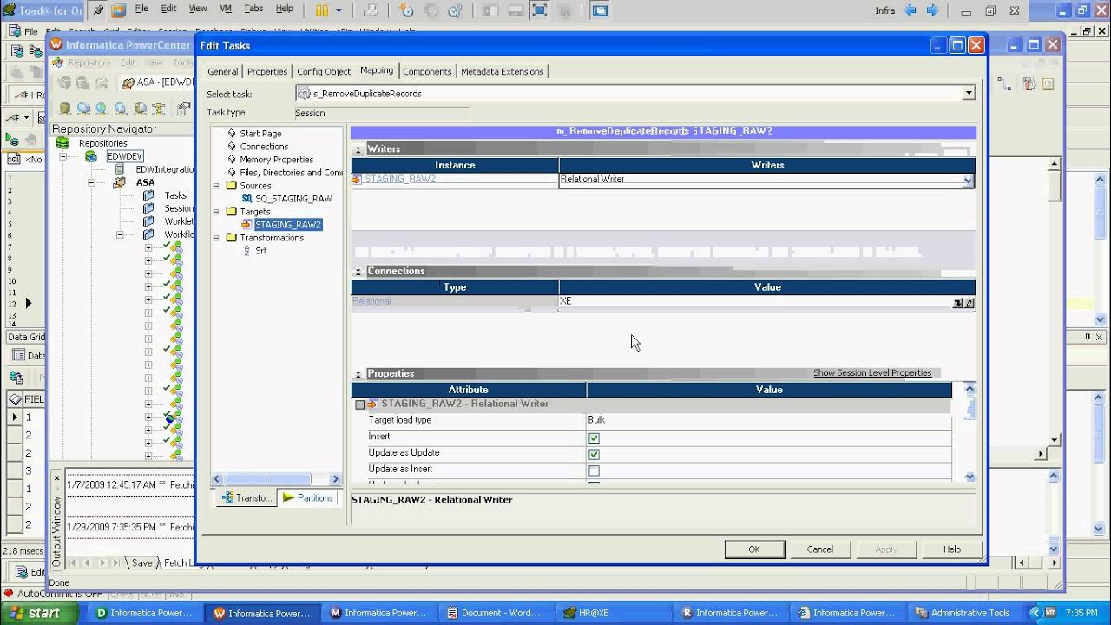The height and width of the screenshot is (625, 1111).
Task: Select Connections in the navigator tree
Action: click(x=264, y=147)
